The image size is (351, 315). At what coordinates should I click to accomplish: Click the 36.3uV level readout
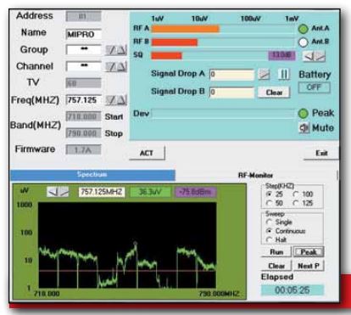pyautogui.click(x=150, y=192)
